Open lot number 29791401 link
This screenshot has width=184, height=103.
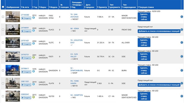click(x=25, y=41)
